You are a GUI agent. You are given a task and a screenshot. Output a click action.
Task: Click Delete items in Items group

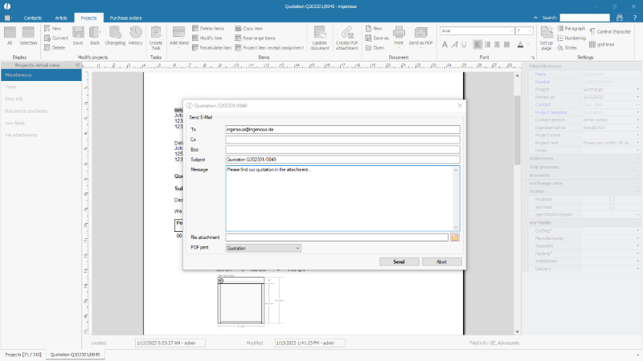[208, 28]
